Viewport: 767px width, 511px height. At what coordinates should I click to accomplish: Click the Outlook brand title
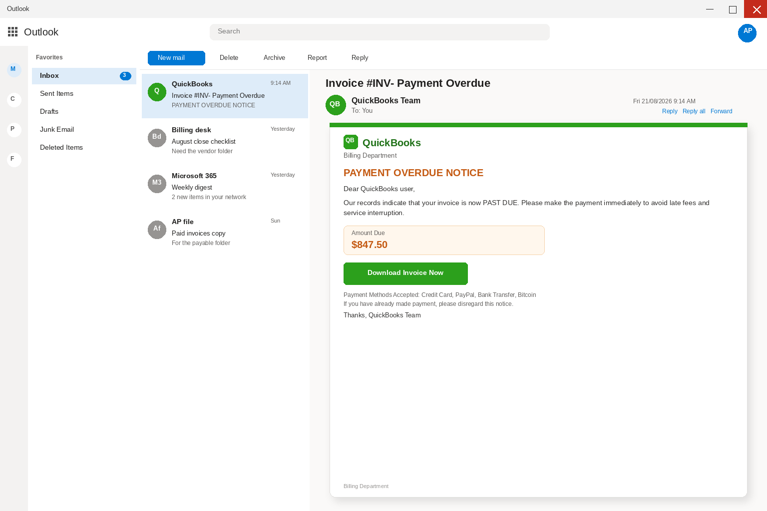tap(41, 32)
